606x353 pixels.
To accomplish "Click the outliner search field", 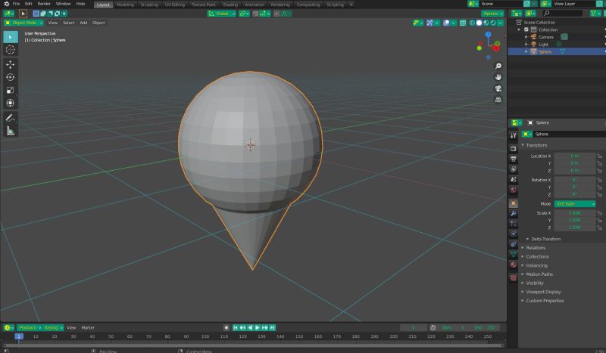I will (562, 14).
